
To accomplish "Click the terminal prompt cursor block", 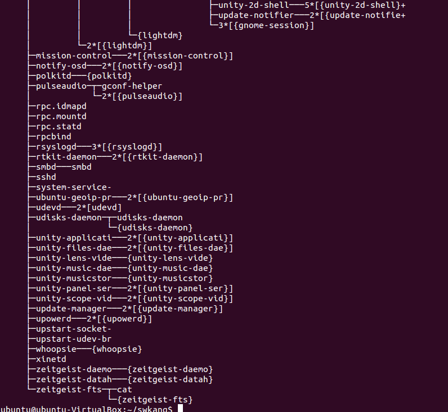I will point(180,408).
